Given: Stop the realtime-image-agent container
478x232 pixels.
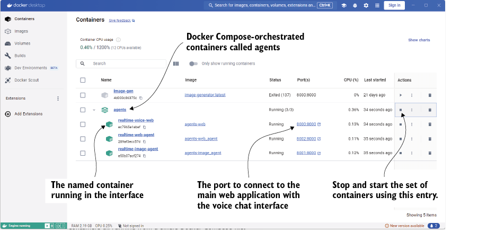Looking at the screenshot, I should 401,153.
